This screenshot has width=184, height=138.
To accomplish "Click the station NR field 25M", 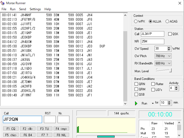I will pyautogui.click(x=152, y=41).
